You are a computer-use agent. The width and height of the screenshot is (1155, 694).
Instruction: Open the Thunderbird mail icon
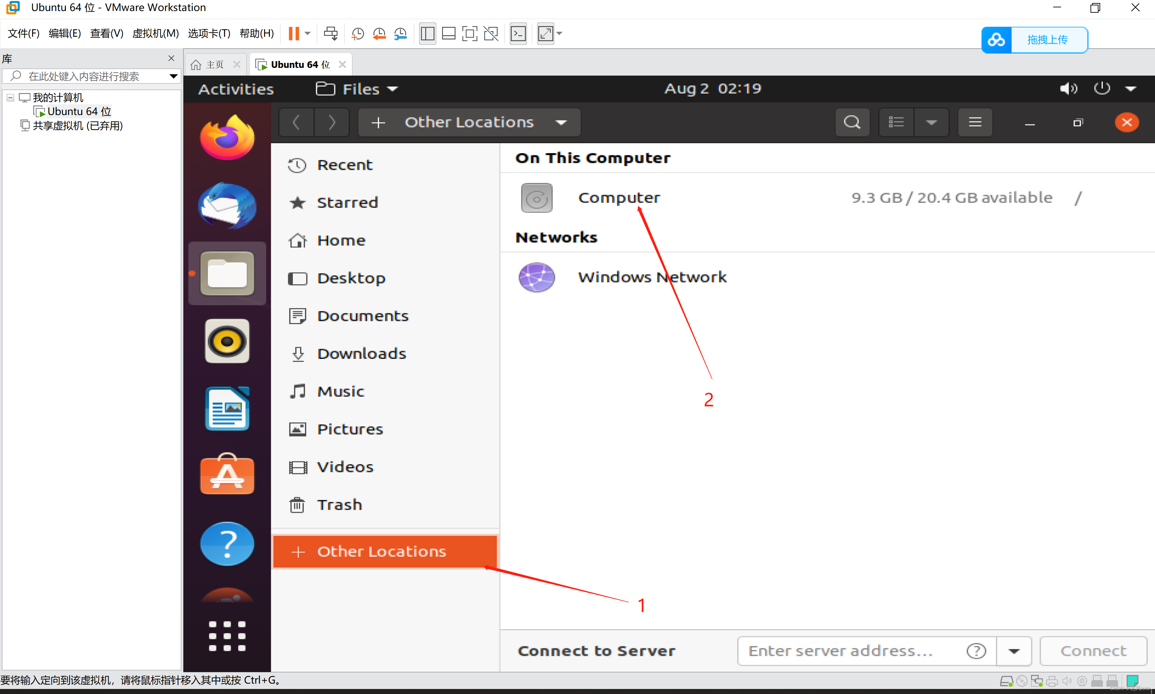[227, 205]
